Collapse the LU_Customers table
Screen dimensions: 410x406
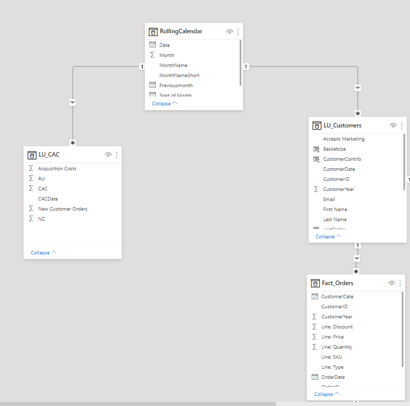point(328,236)
